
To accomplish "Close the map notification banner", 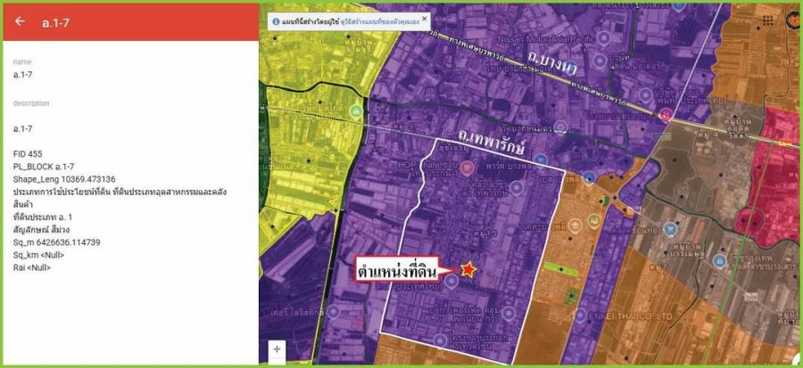I will pyautogui.click(x=425, y=18).
